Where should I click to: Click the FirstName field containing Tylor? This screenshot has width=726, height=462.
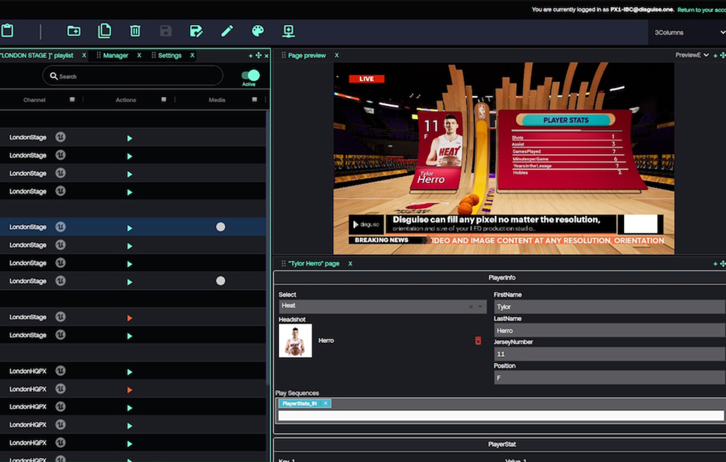[609, 307]
